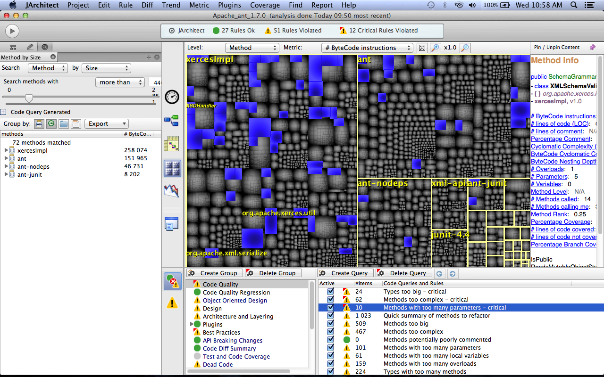Image resolution: width=604 pixels, height=377 pixels.
Task: Open the Export dropdown
Action: [x=106, y=123]
